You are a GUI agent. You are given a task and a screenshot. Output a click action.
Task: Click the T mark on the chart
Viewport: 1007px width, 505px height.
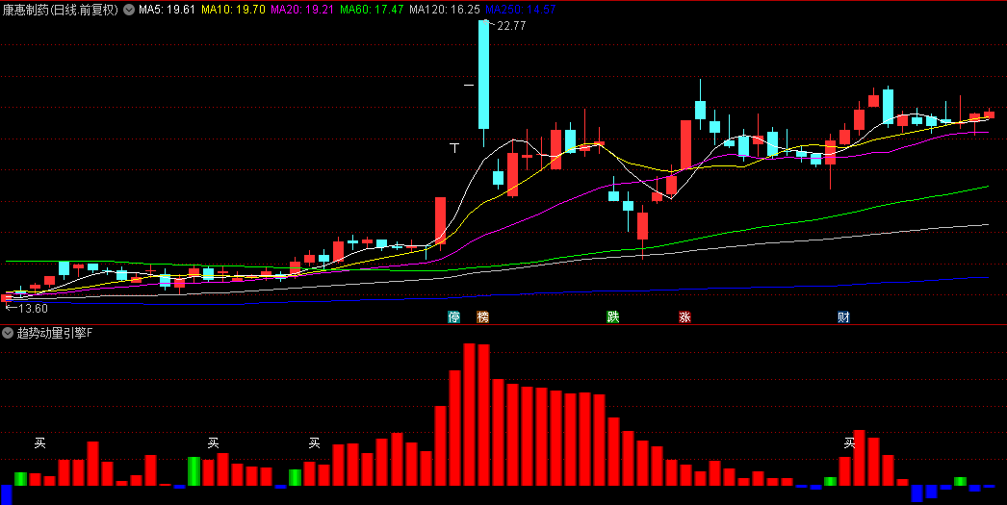pos(454,148)
